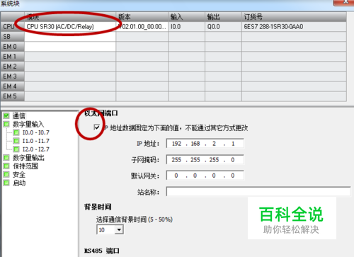354x257 pixels.
Task: Select the empty SB module cell
Action: 70,37
